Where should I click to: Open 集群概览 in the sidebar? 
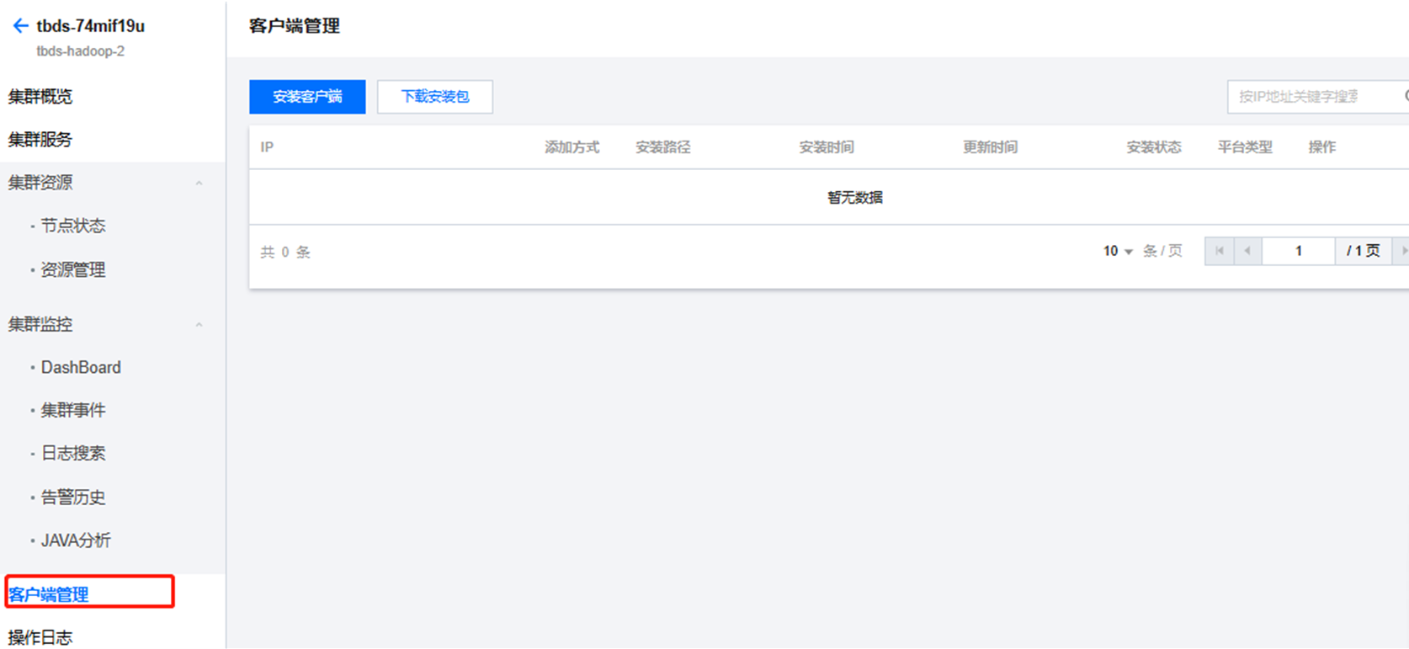point(40,97)
